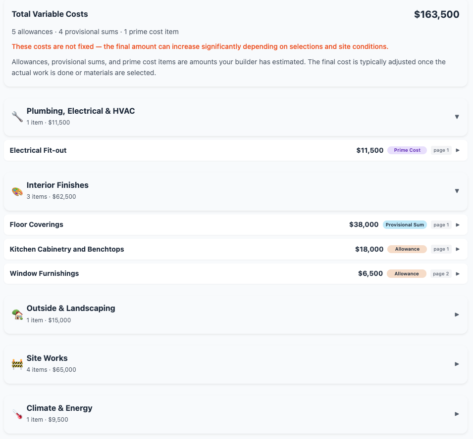Select the fire extinguisher icon for Climate & Energy
Image resolution: width=473 pixels, height=439 pixels.
16,414
